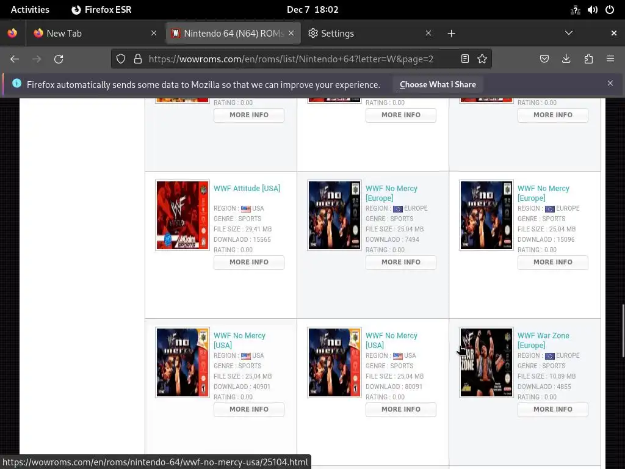Click the 'DOWNLAOD : 4855' text
This screenshot has width=625, height=469.
pyautogui.click(x=544, y=387)
